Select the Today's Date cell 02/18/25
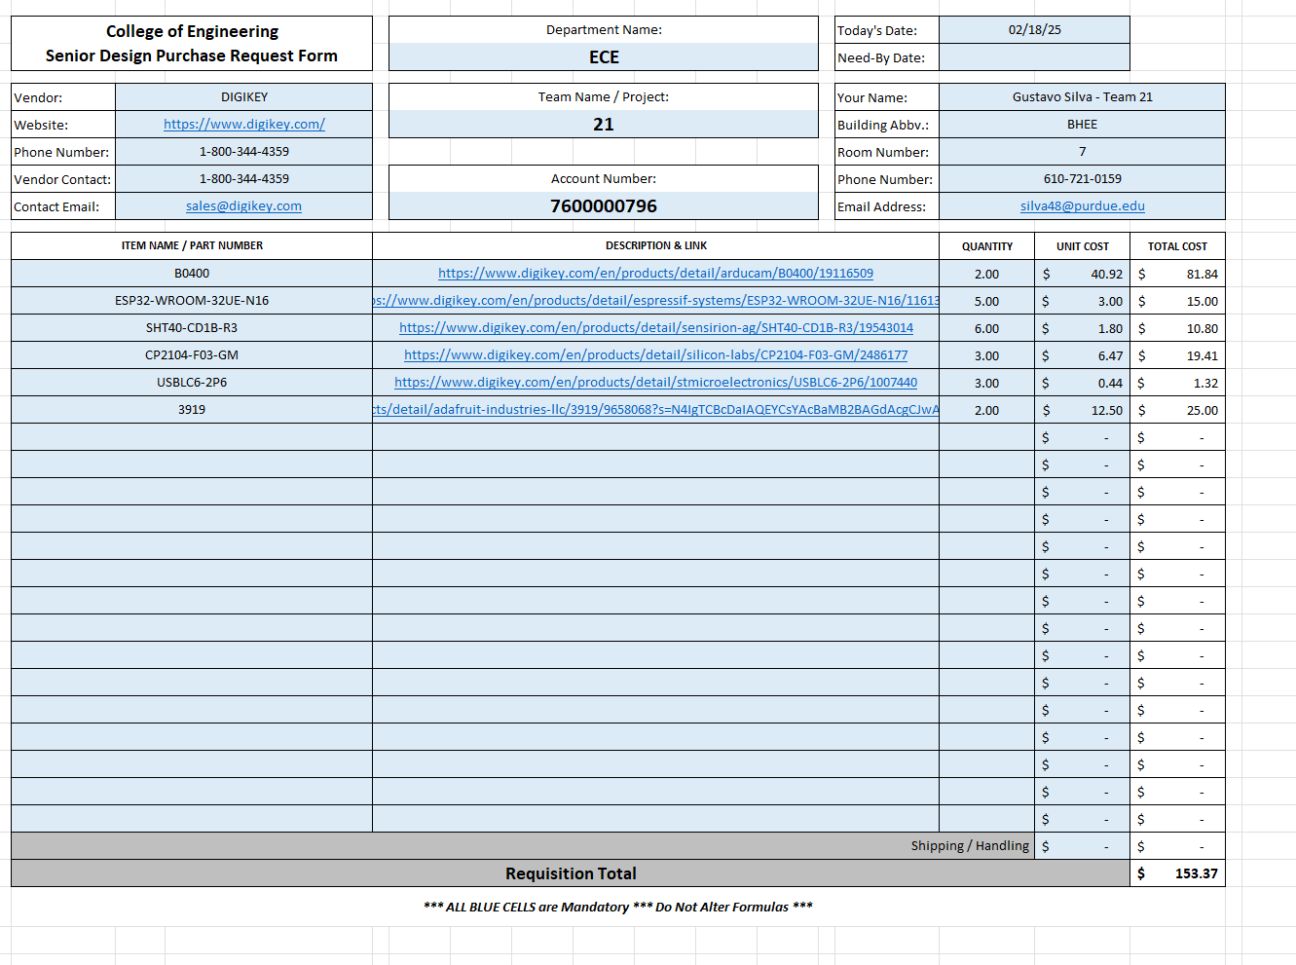Viewport: 1296px width, 965px height. coord(1034,30)
